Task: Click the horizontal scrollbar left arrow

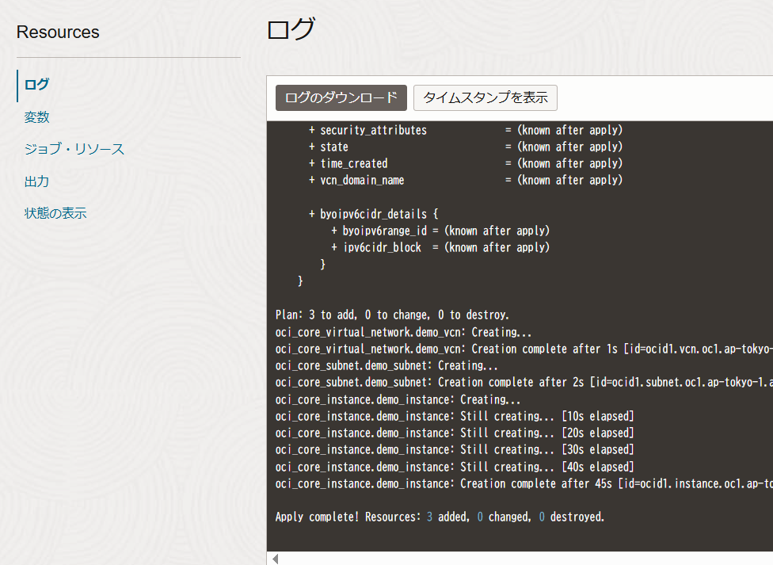Action: pyautogui.click(x=275, y=559)
